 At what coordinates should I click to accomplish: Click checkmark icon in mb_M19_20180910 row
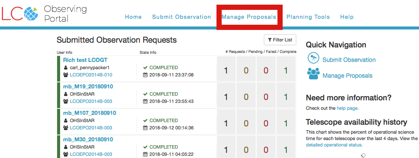[145, 94]
